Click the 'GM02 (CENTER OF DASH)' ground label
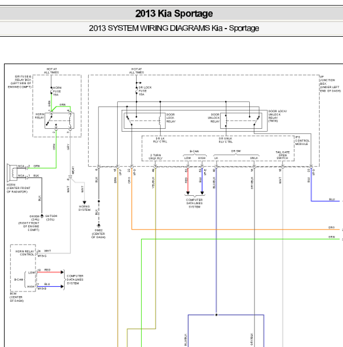The image size is (343, 347). point(98,234)
